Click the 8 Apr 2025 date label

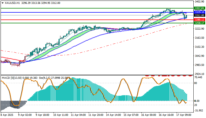tap(7, 115)
